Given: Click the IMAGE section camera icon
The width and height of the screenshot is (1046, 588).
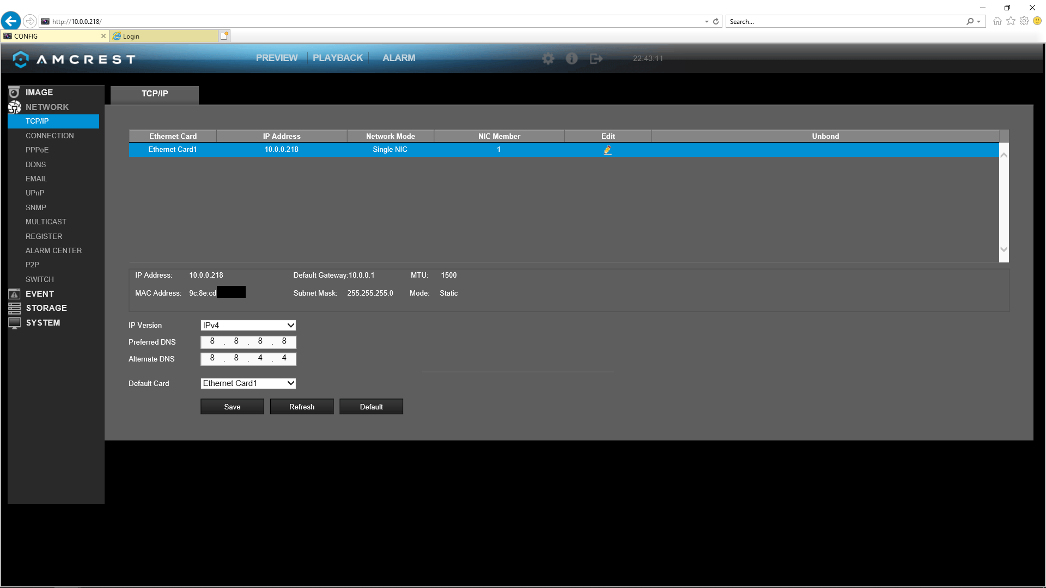Looking at the screenshot, I should coord(14,93).
